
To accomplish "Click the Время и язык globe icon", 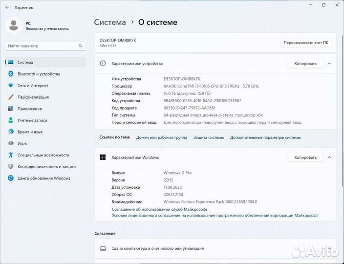I will (x=11, y=132).
